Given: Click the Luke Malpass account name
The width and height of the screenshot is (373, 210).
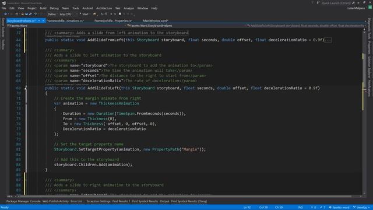Looking at the screenshot, I should (356, 8).
